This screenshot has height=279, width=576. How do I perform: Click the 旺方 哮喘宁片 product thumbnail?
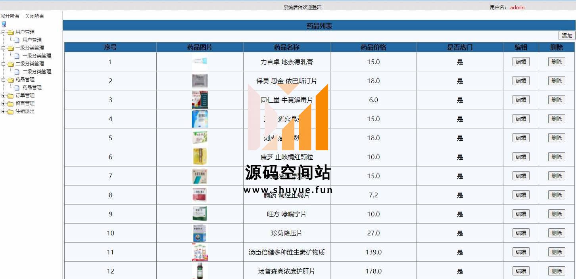point(200,214)
